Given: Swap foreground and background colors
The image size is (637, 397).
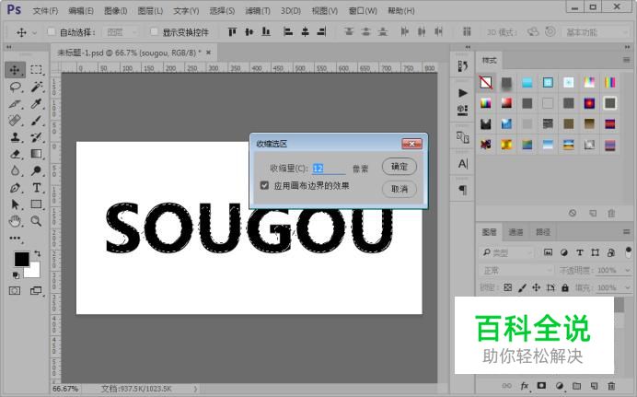Looking at the screenshot, I should point(38,253).
